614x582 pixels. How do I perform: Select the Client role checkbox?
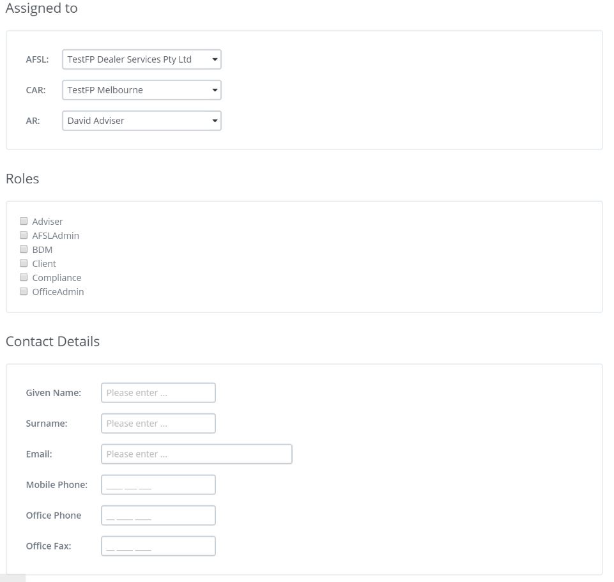click(x=24, y=263)
